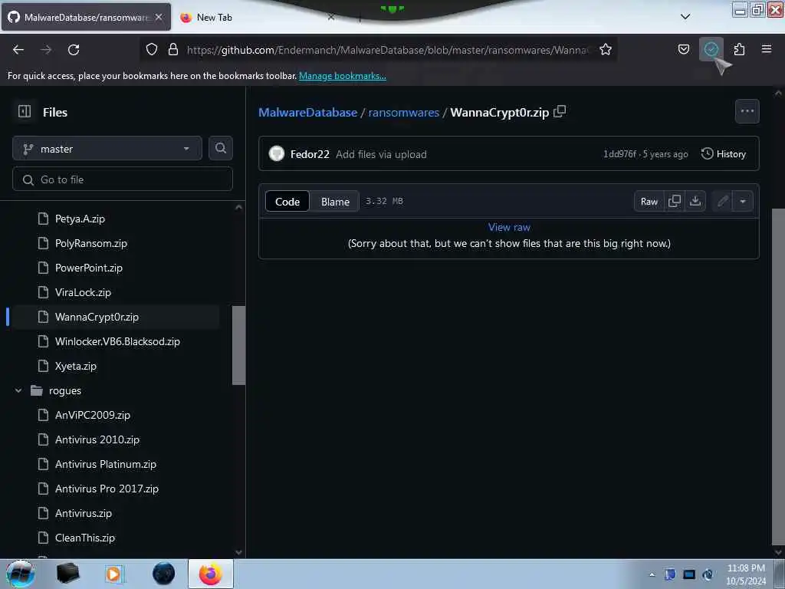This screenshot has height=589, width=785.
Task: Click the pencil edit file icon
Action: (x=722, y=201)
